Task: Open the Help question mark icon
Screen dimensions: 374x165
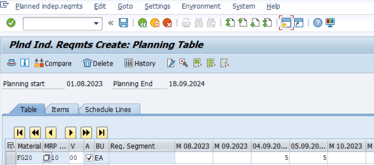Action: (x=318, y=23)
